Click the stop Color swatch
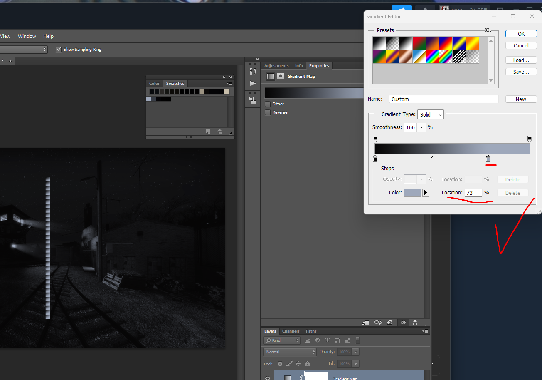The image size is (542, 380). (x=413, y=193)
